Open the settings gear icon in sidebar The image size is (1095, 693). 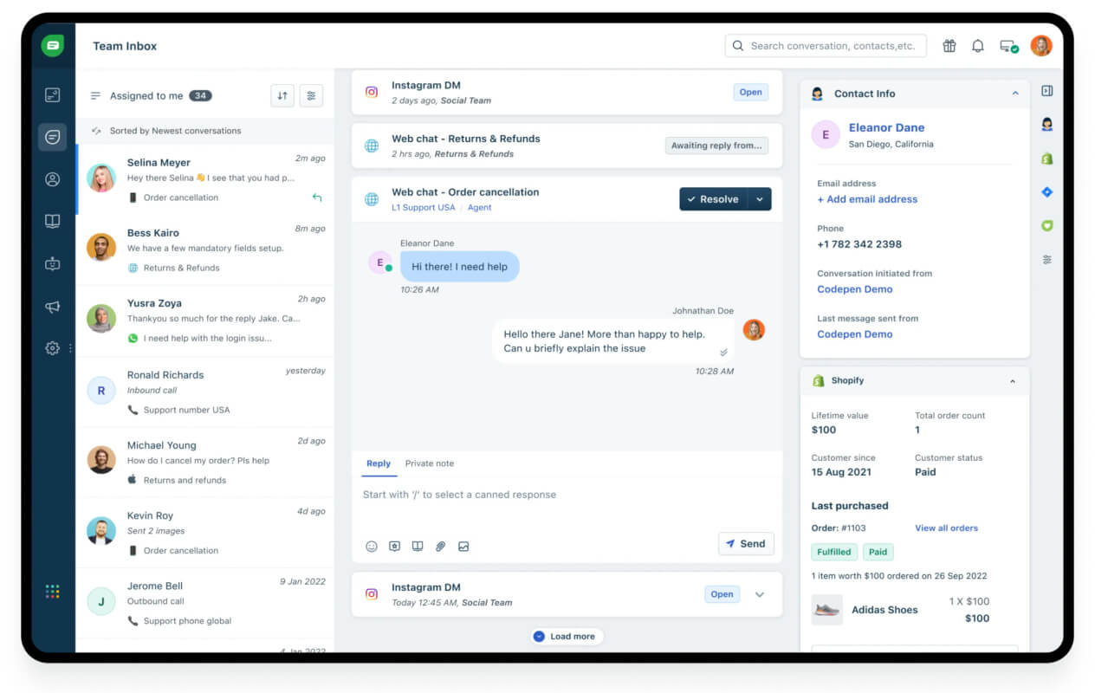coord(53,348)
